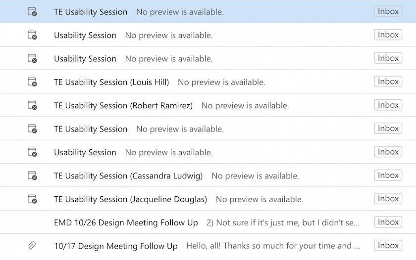Viewport: 416px width, 260px height.
Task: Select the TE Usability Session (Cassandra Ludwig) message
Action: coord(128,176)
